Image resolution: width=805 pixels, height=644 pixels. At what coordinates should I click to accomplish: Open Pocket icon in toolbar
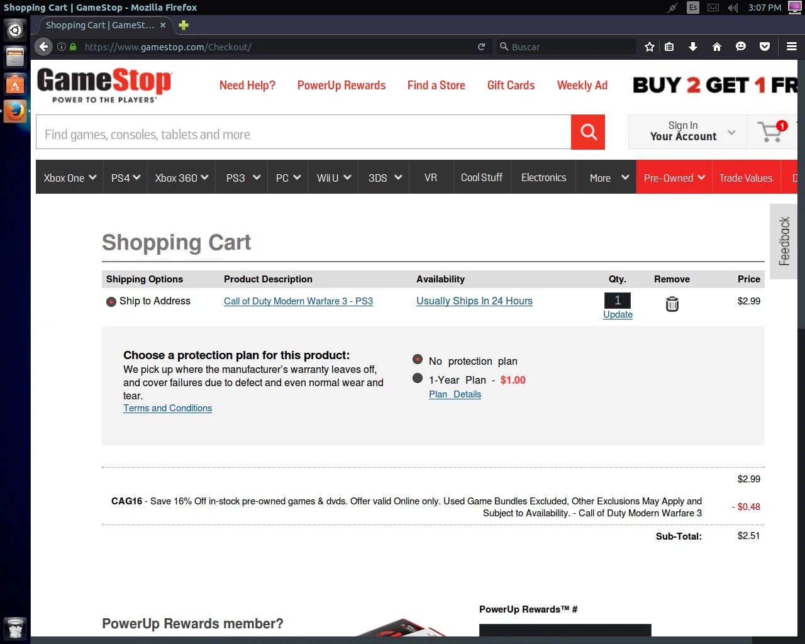coord(765,47)
